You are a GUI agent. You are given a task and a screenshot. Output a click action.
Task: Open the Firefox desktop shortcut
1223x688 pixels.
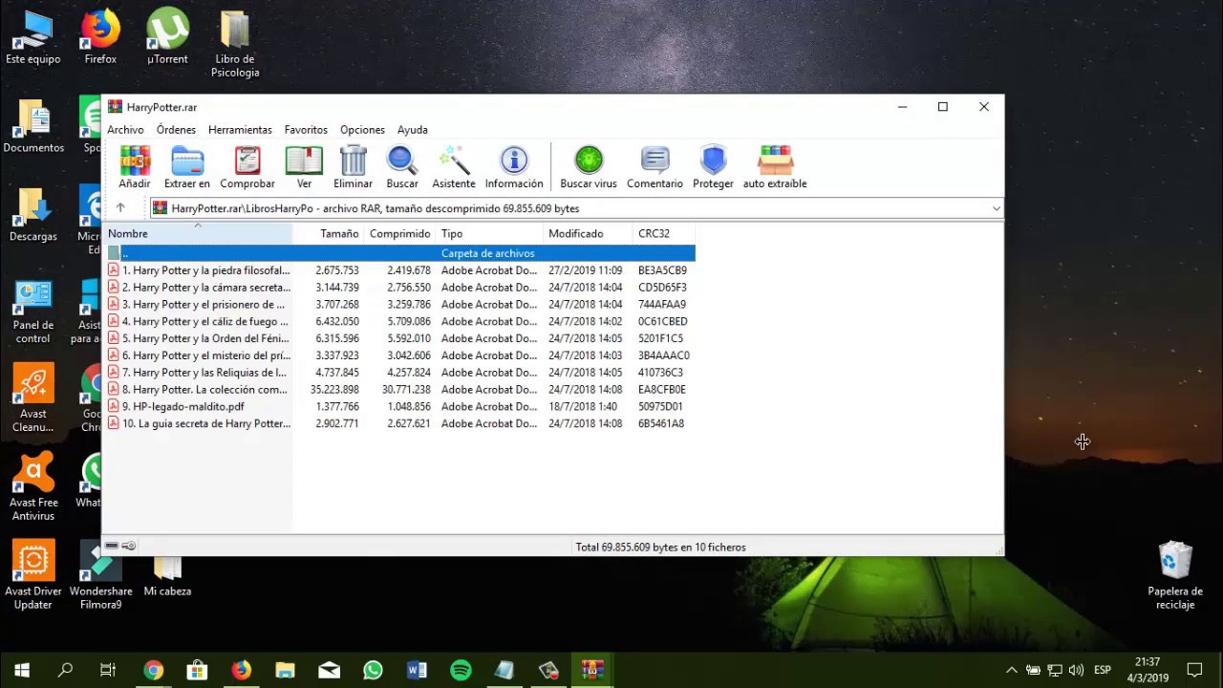click(x=100, y=38)
